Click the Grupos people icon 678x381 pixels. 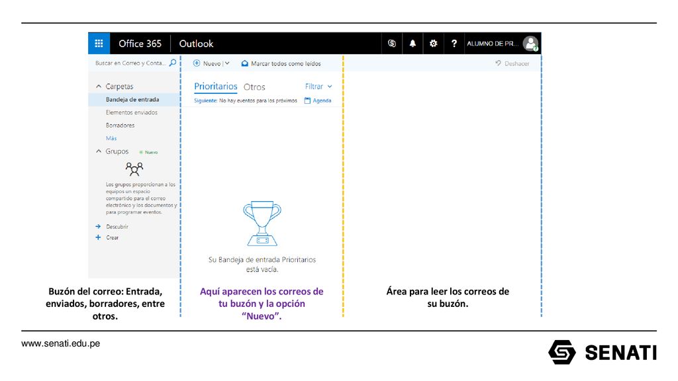pyautogui.click(x=134, y=169)
